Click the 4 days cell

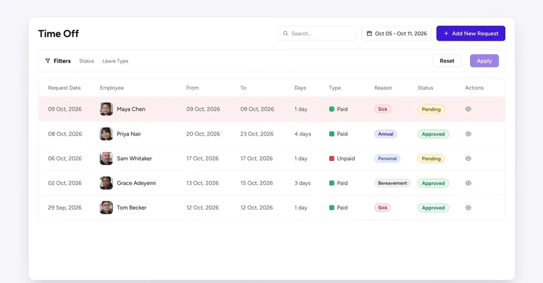(x=303, y=134)
